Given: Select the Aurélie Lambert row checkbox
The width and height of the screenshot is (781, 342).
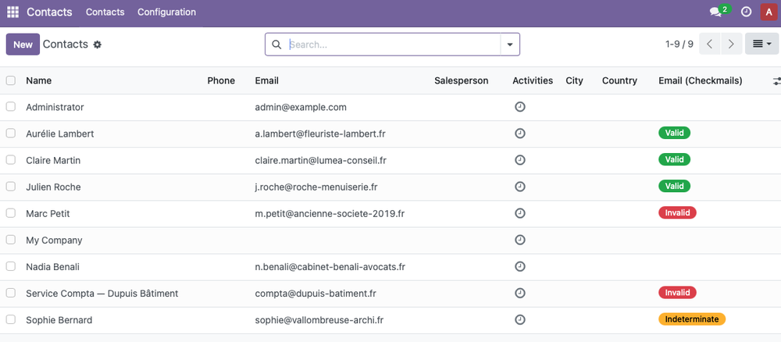Looking at the screenshot, I should click(11, 133).
